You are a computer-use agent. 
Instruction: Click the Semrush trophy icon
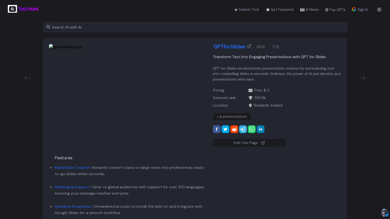click(251, 98)
